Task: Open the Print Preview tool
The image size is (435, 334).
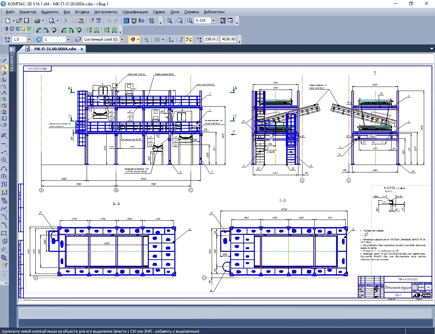Action: coord(52,21)
